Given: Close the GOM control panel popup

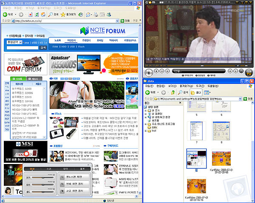Looking at the screenshot, I should pyautogui.click(x=88, y=165).
